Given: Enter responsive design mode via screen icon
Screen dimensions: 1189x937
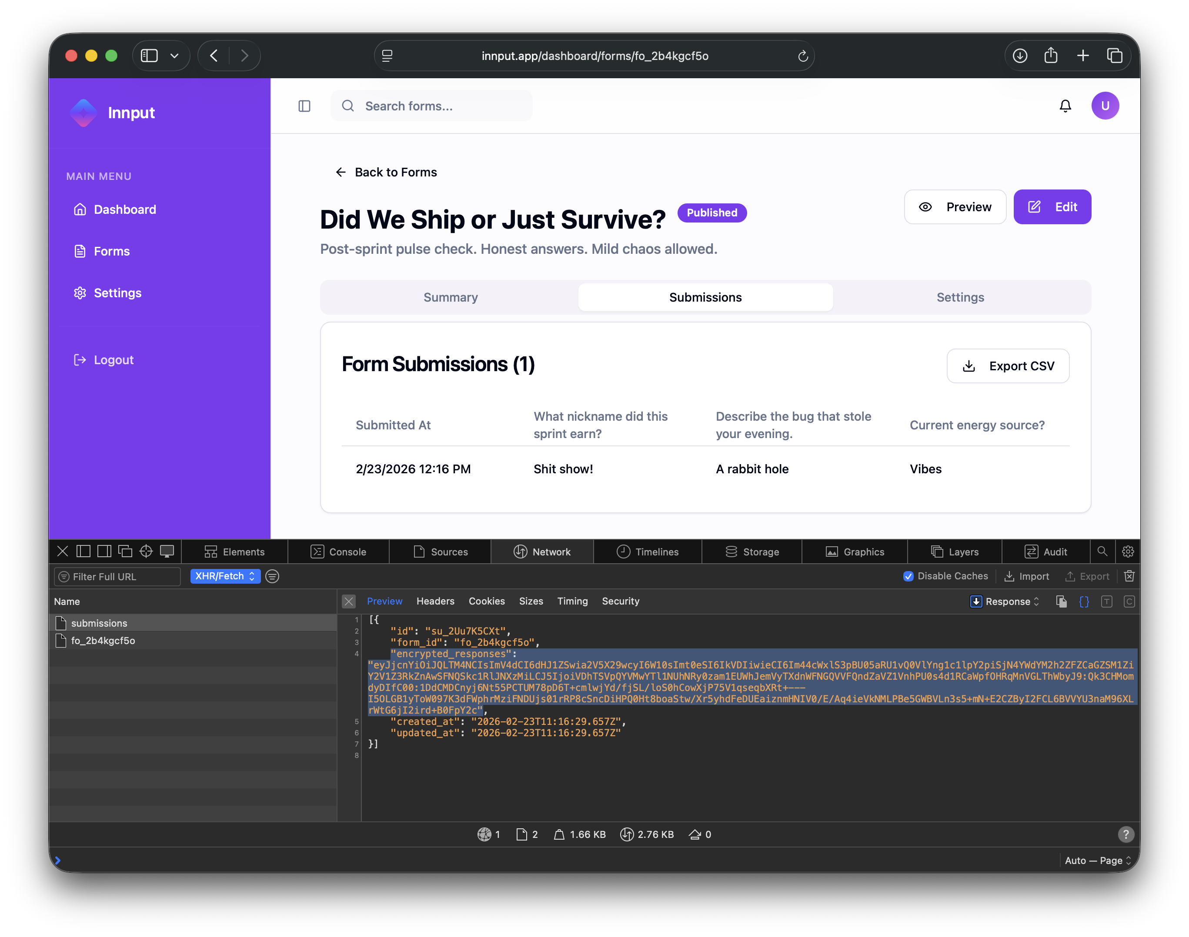Looking at the screenshot, I should (x=167, y=551).
